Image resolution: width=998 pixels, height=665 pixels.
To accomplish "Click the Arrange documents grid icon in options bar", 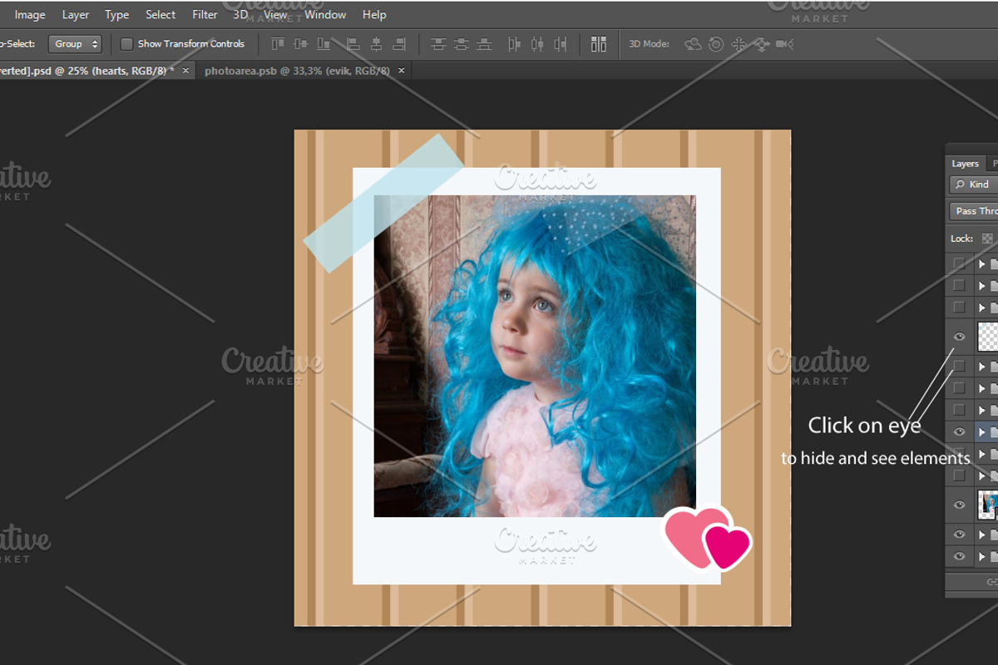I will (x=599, y=43).
